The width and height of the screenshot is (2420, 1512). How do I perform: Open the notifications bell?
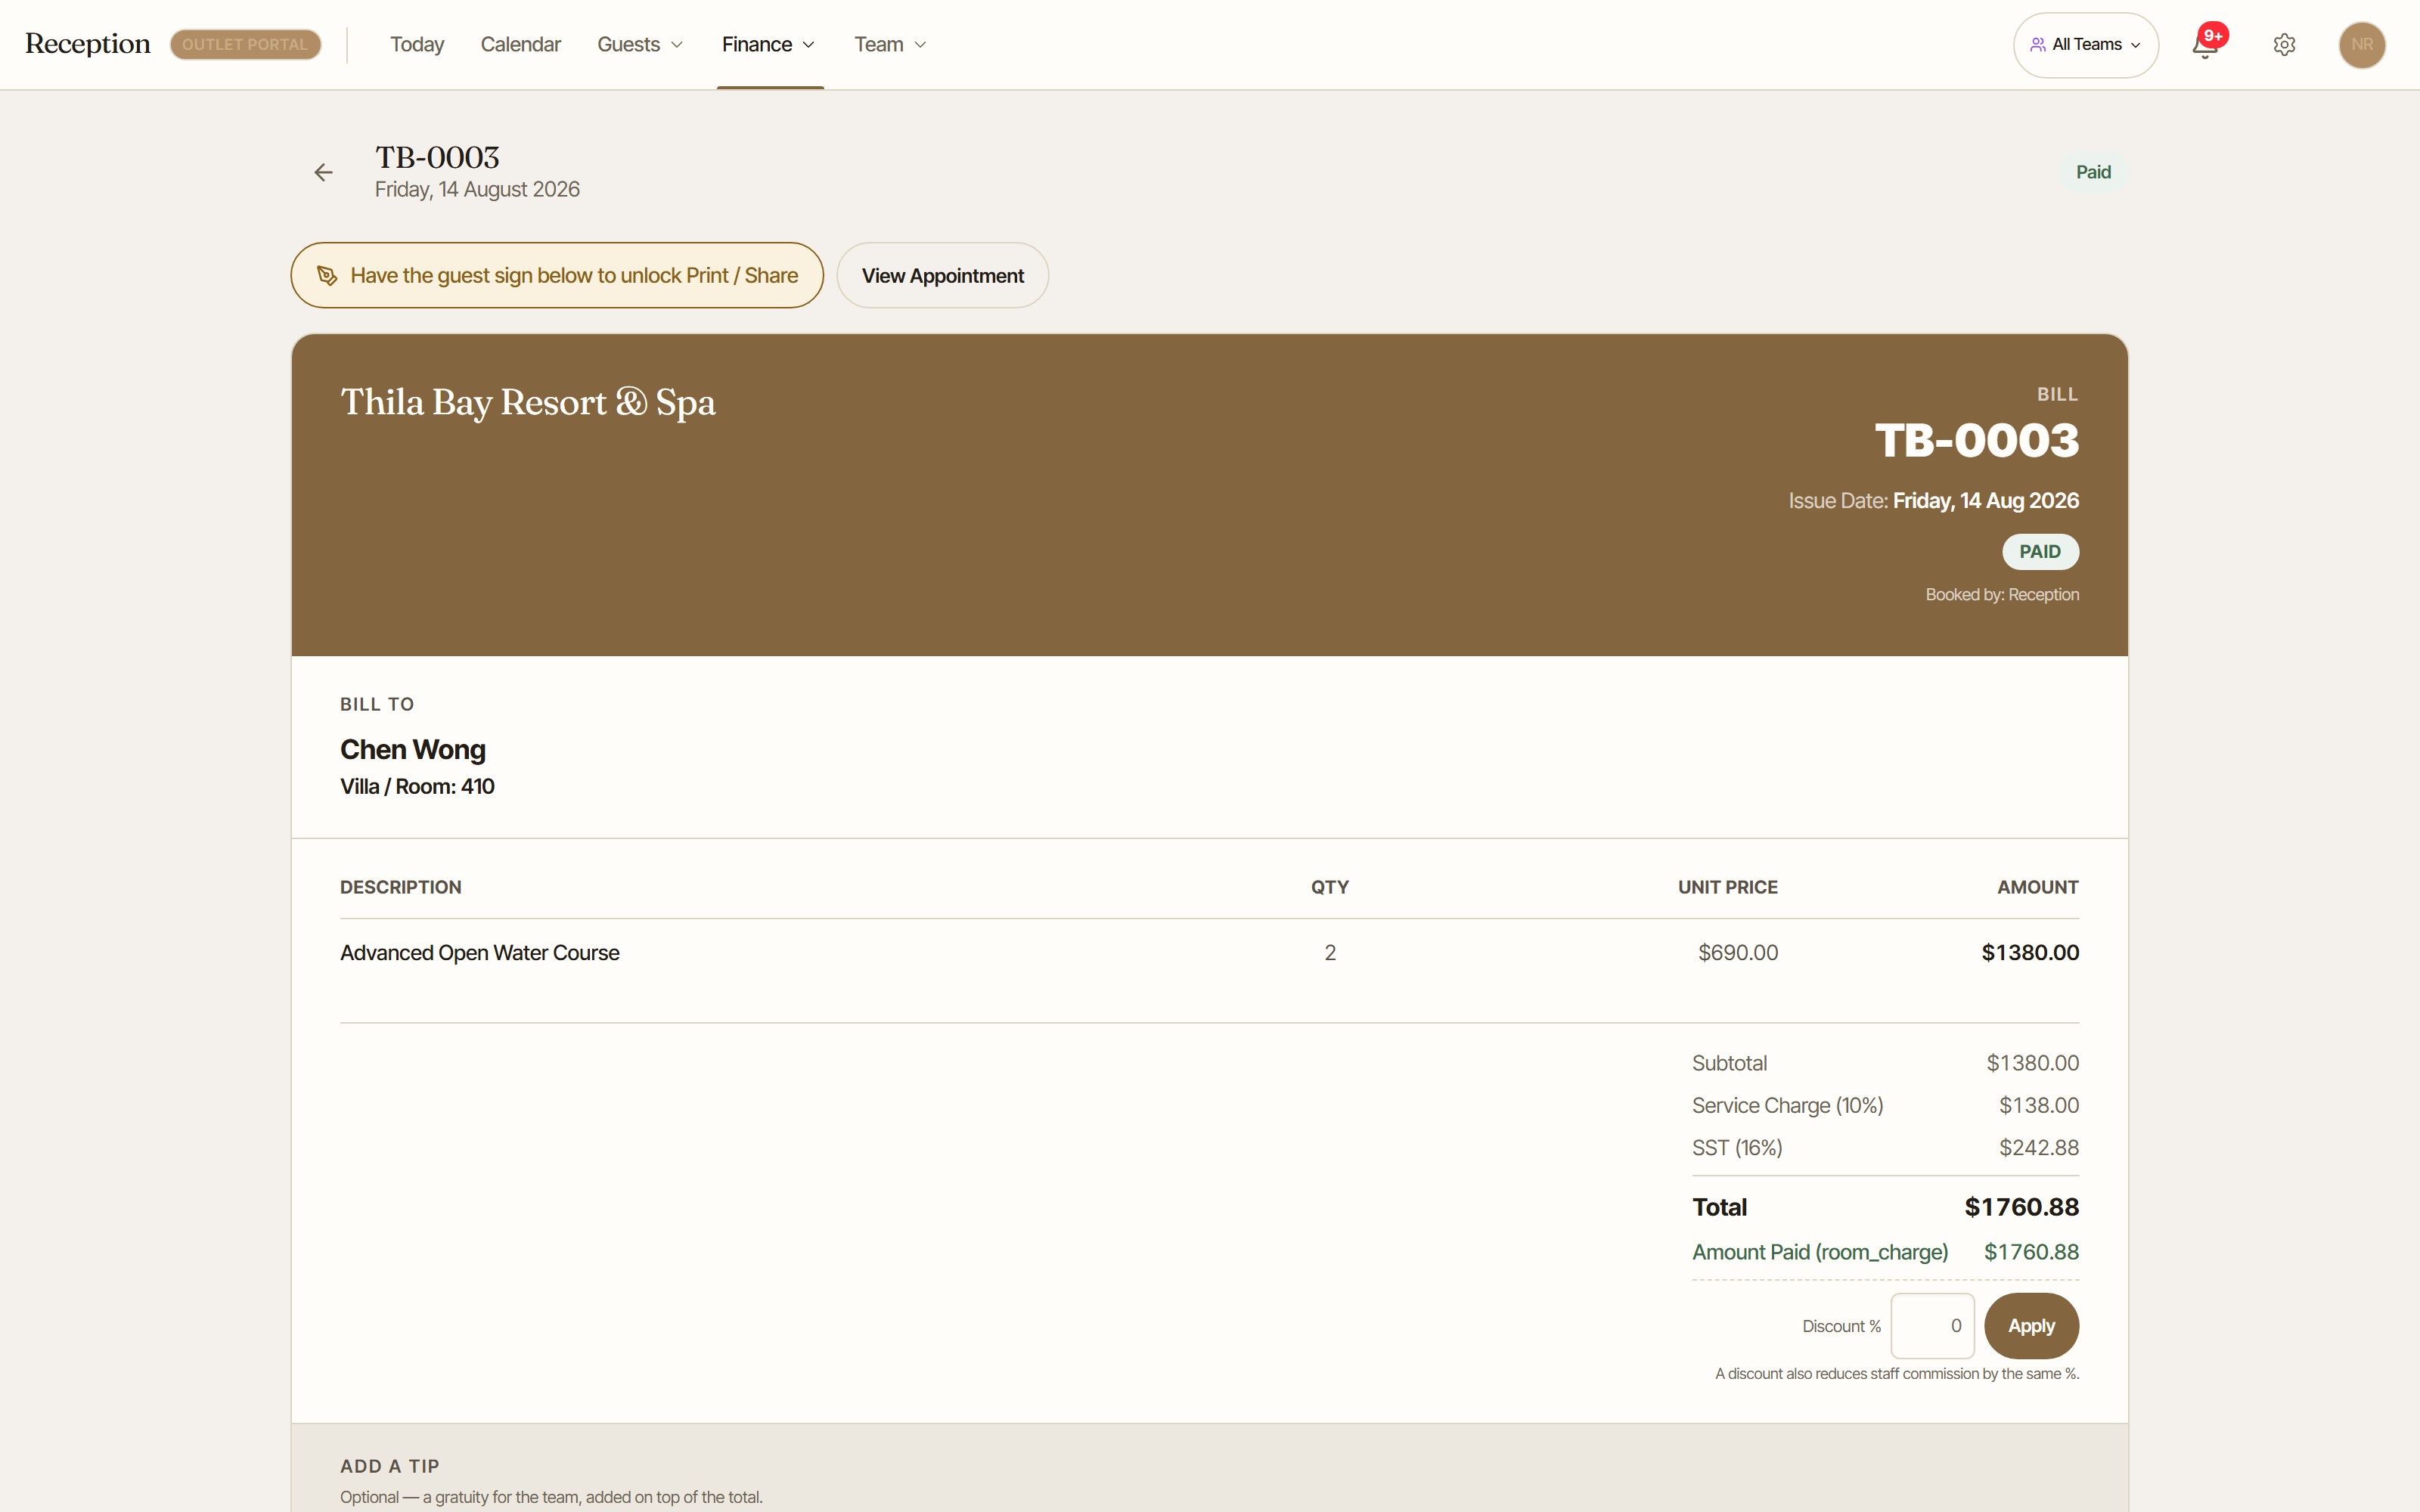[x=2205, y=45]
